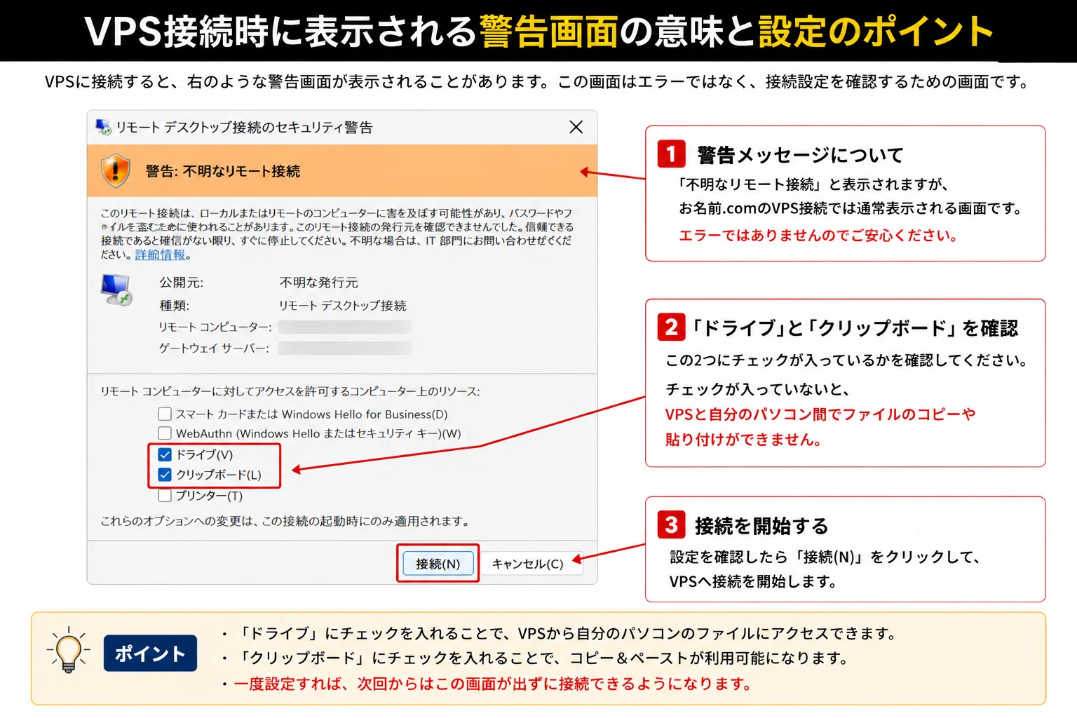Click the heading「ドライブ」と「クリップボード」を確認
Image resolution: width=1077 pixels, height=718 pixels.
click(x=855, y=328)
